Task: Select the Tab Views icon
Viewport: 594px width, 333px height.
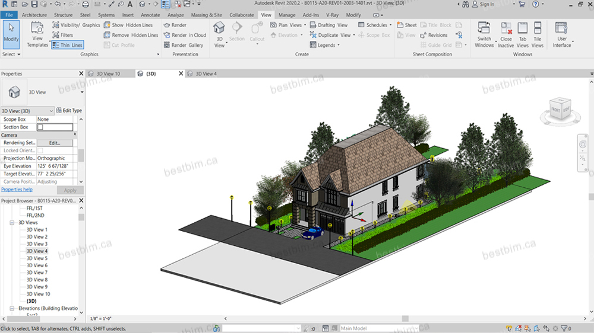Action: click(x=522, y=28)
